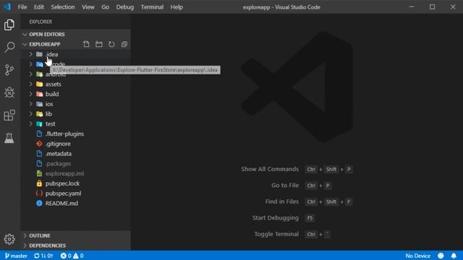Expand the OUTLINE section
This screenshot has width=463, height=260.
(x=25, y=235)
